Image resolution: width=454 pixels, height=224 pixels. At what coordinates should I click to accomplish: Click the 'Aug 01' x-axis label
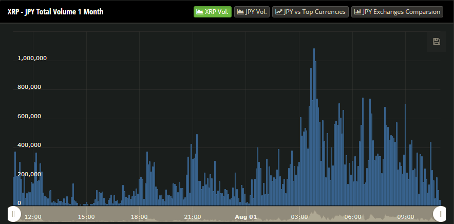[246, 217]
